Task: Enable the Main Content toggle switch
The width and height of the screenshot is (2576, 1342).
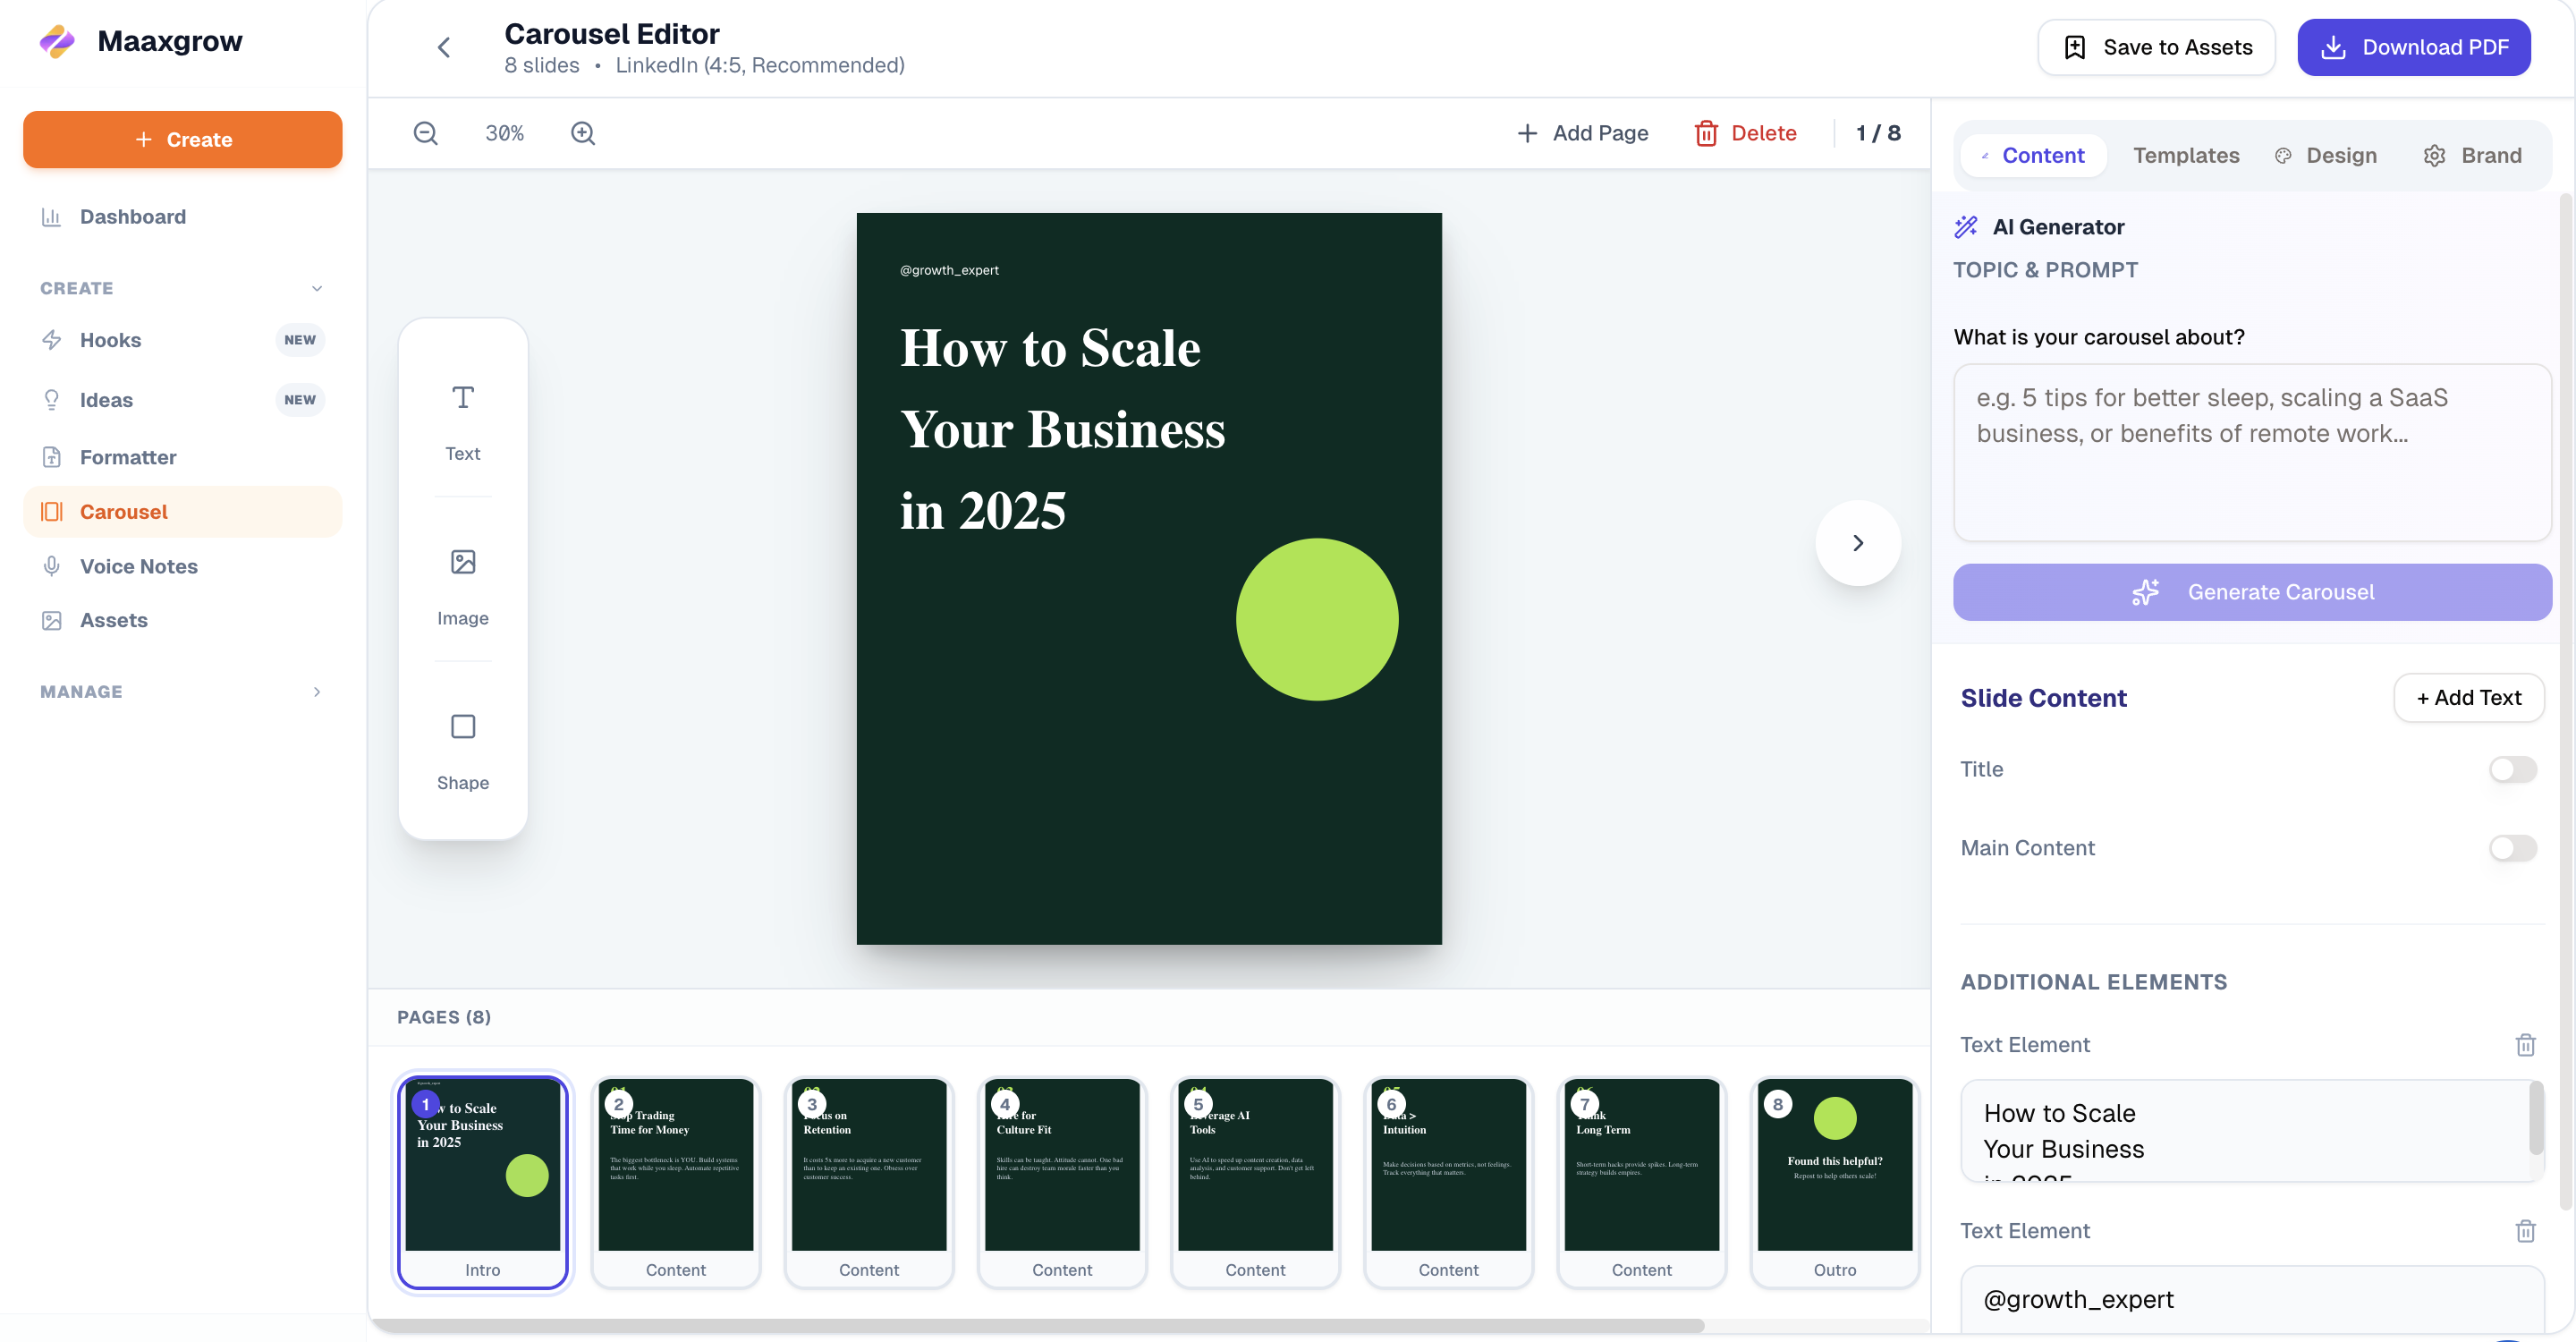Action: click(2512, 848)
